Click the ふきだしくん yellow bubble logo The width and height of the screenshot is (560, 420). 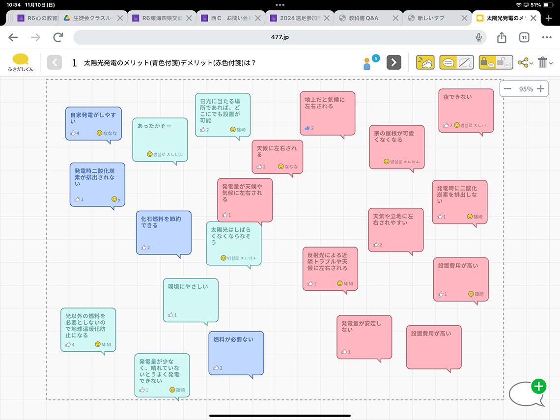(20, 62)
